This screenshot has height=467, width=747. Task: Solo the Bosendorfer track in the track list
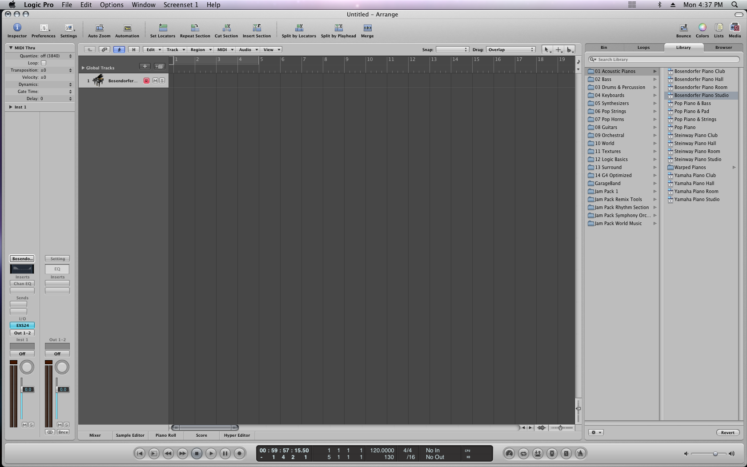click(162, 81)
